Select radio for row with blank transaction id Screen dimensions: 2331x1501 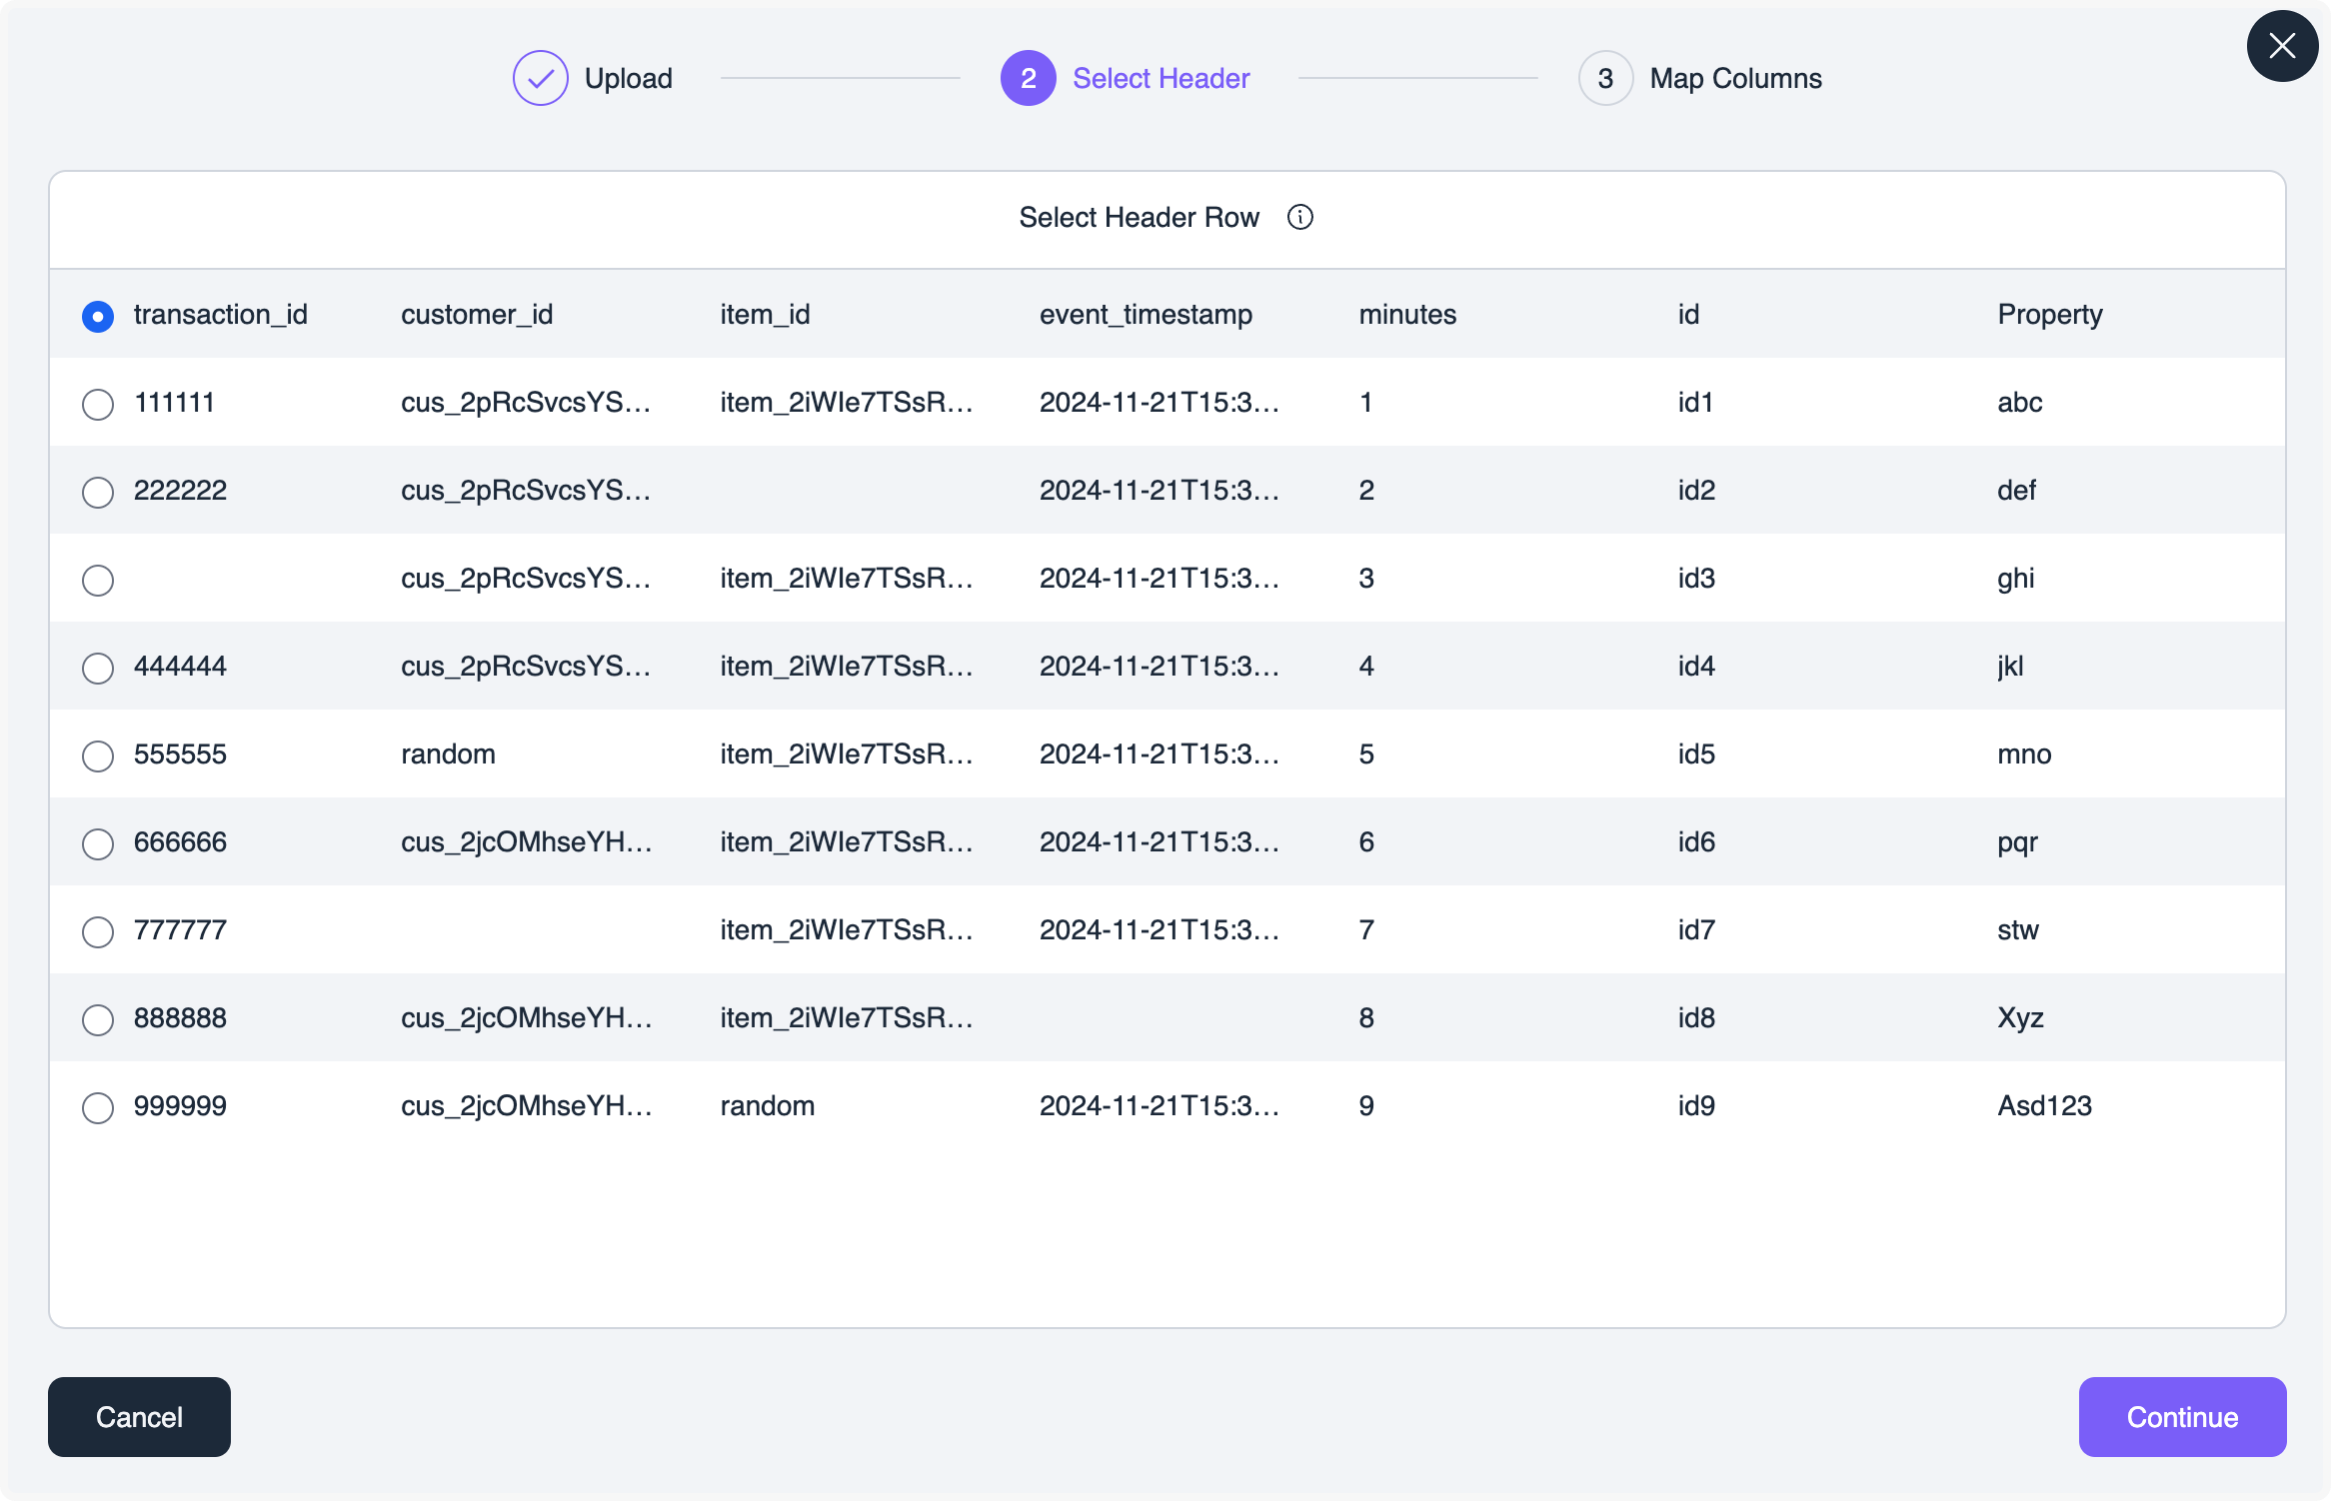[x=98, y=581]
